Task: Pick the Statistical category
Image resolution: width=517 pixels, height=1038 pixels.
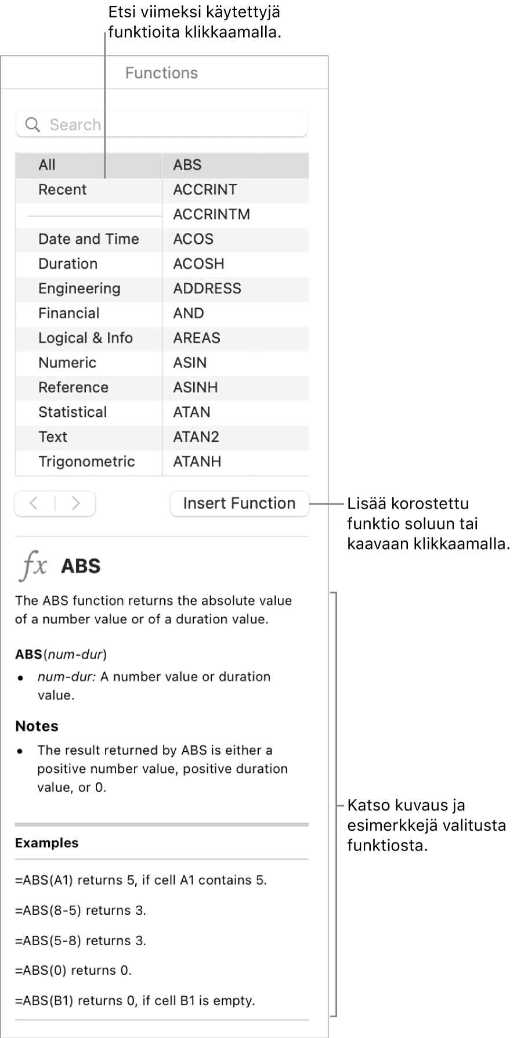Action: [73, 412]
